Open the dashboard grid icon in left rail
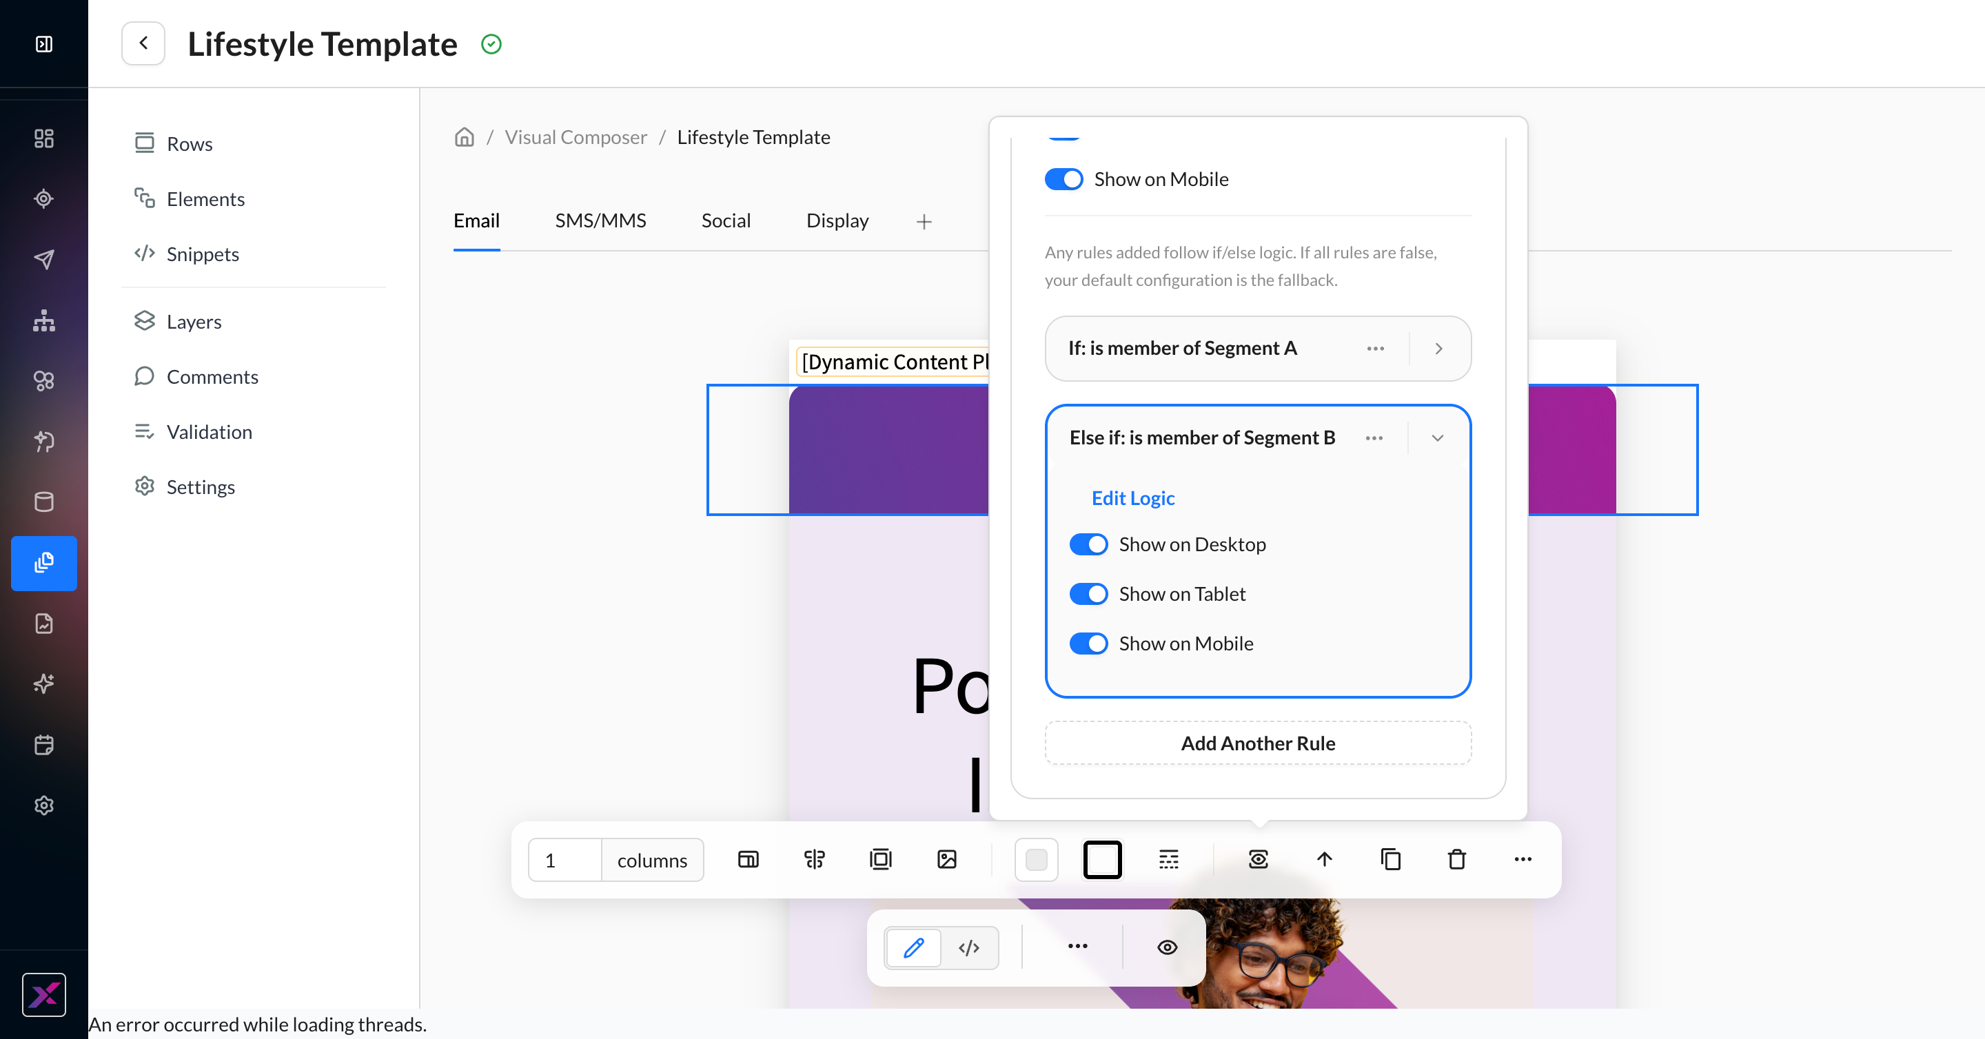This screenshot has height=1039, width=1985. [x=44, y=138]
